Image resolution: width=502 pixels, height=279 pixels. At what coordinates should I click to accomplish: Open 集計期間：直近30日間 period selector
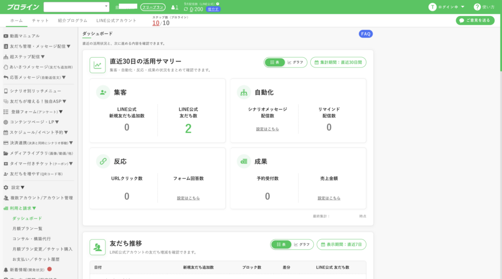(x=338, y=62)
